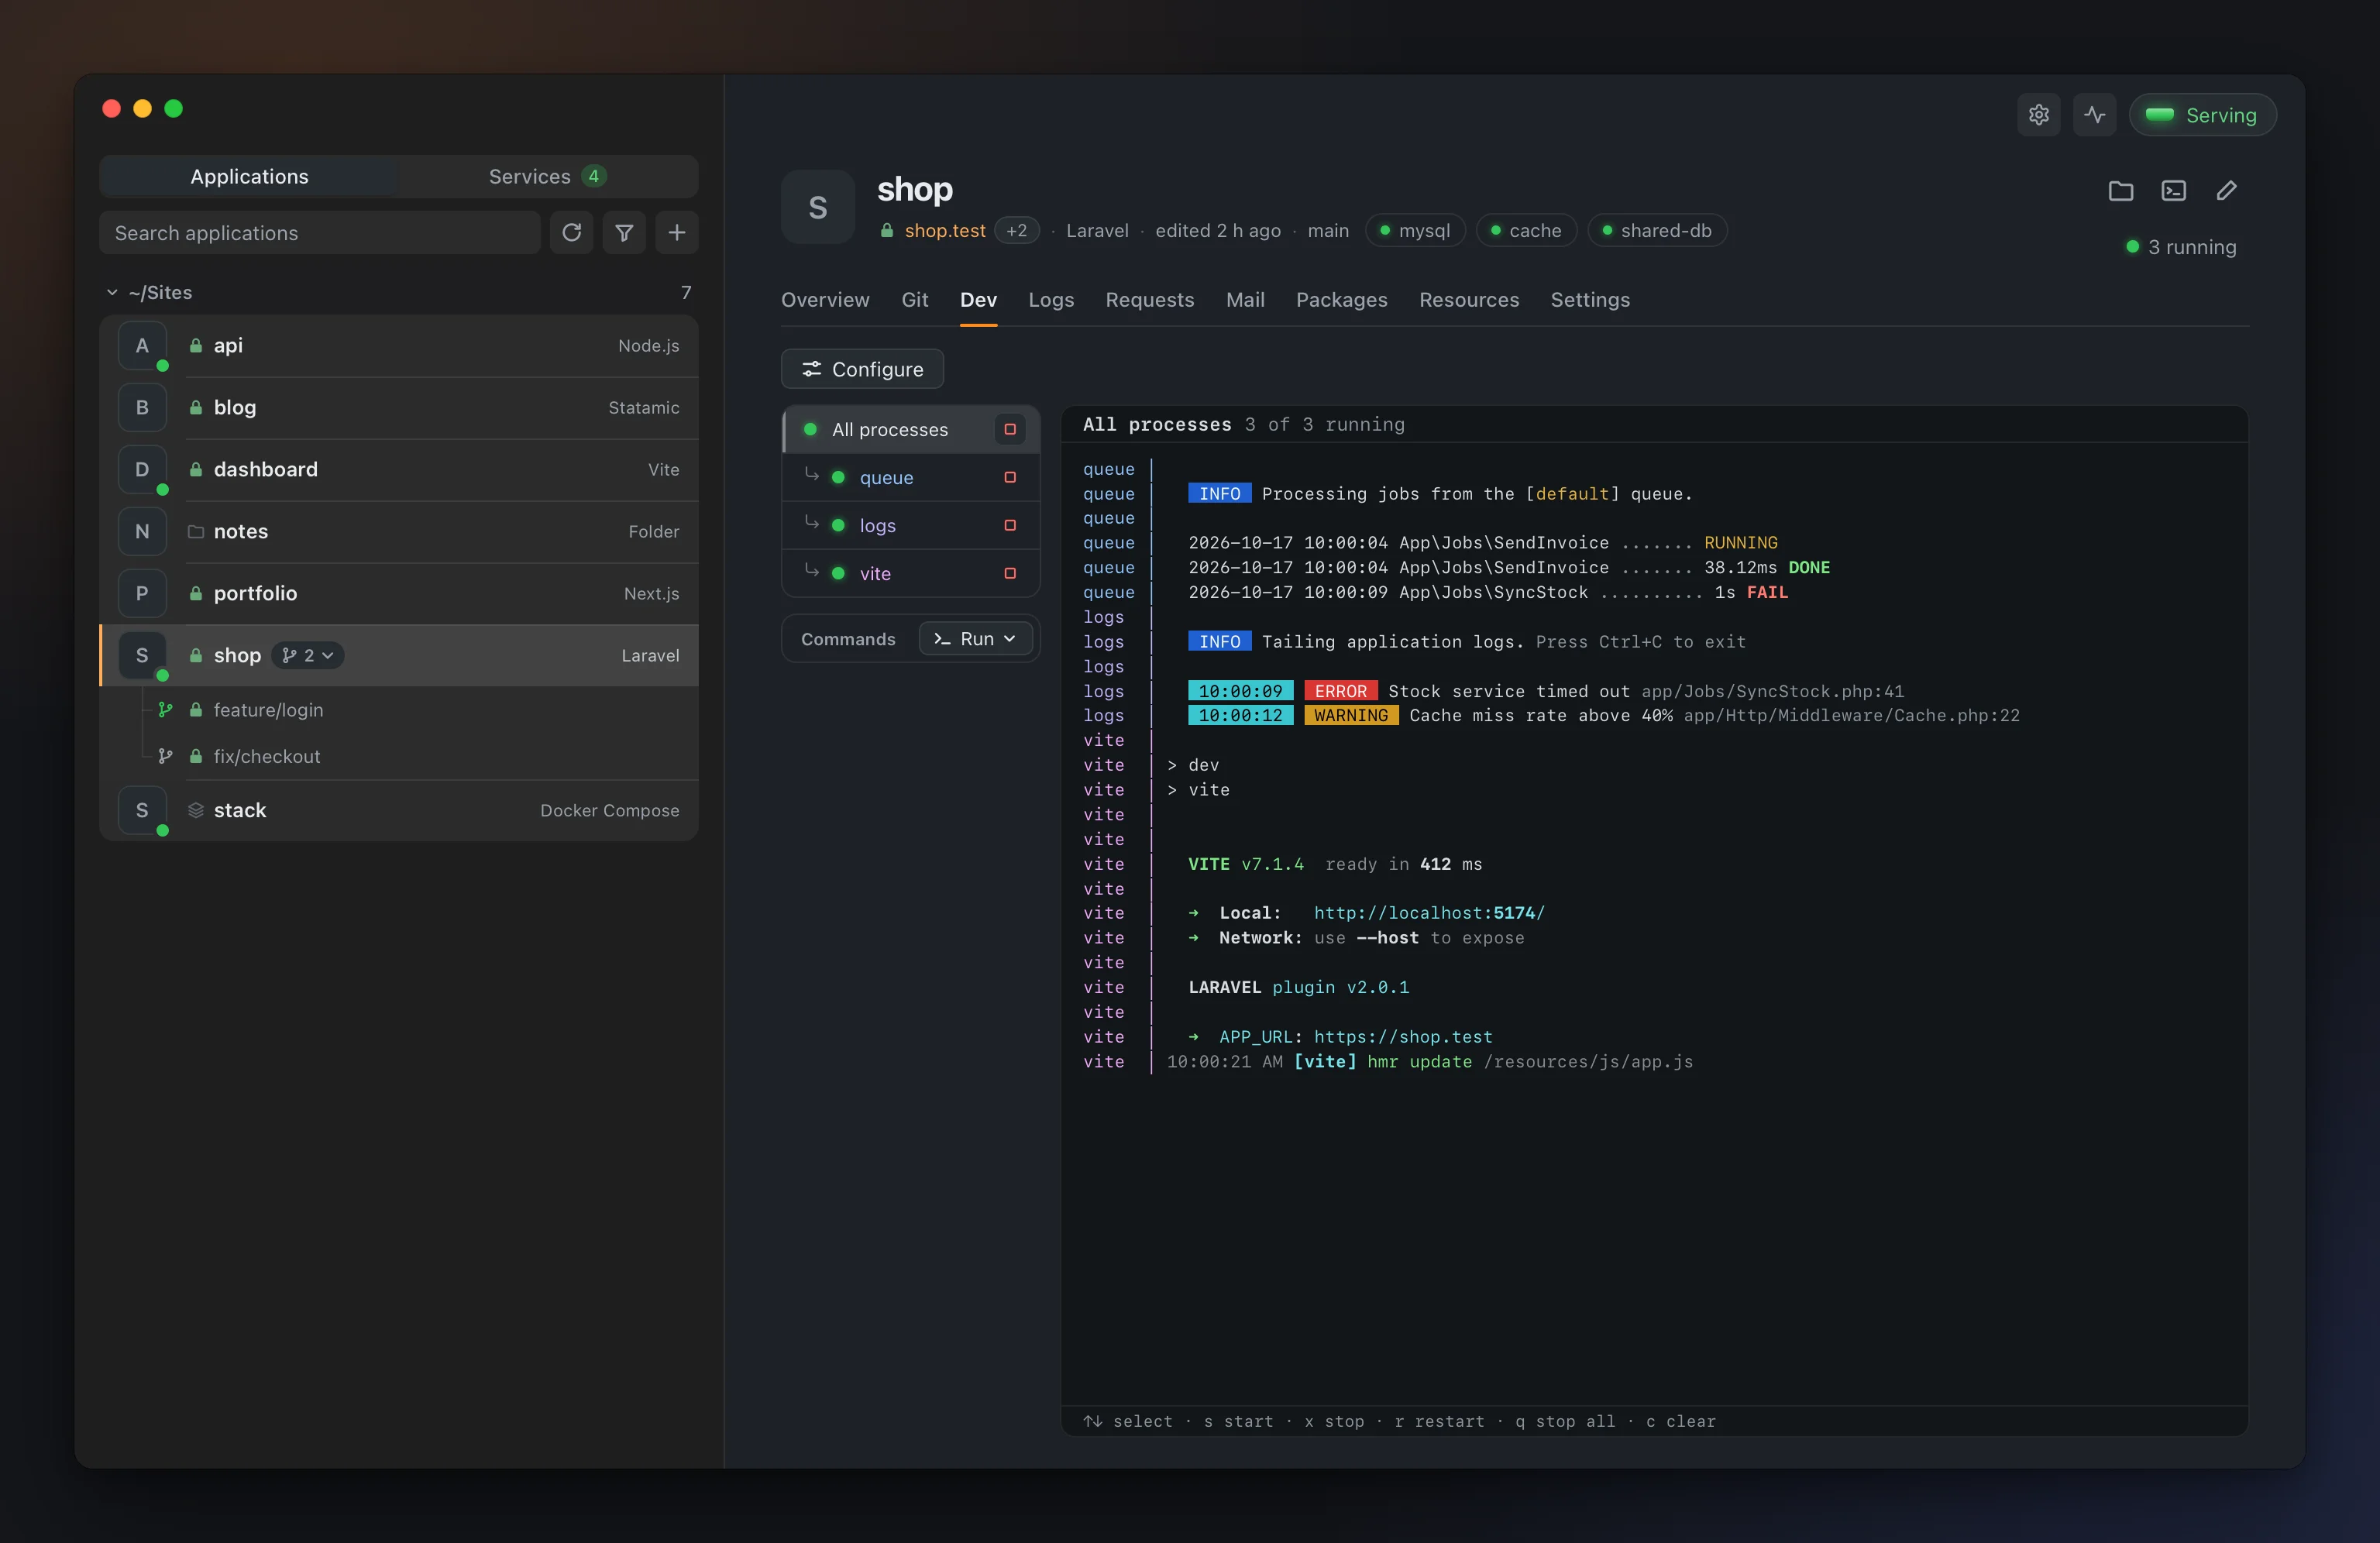Viewport: 2380px width, 1543px height.
Task: Stop all processes with square icon
Action: [x=1010, y=429]
